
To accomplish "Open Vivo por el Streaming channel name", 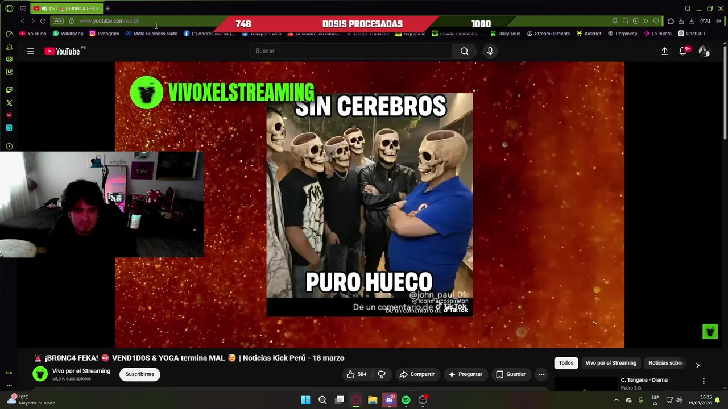I will coord(81,371).
